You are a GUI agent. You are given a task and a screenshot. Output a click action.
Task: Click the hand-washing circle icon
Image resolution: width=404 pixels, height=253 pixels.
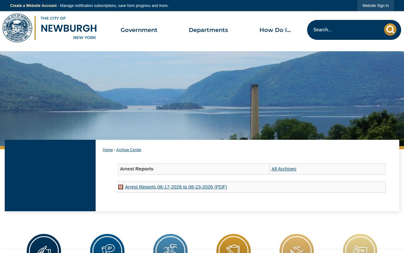[x=170, y=244]
